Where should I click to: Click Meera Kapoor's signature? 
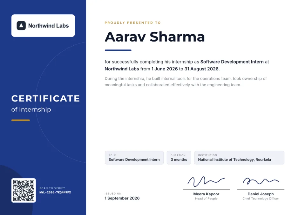(206, 181)
